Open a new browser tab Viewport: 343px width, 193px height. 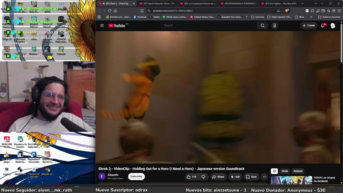(303, 3)
